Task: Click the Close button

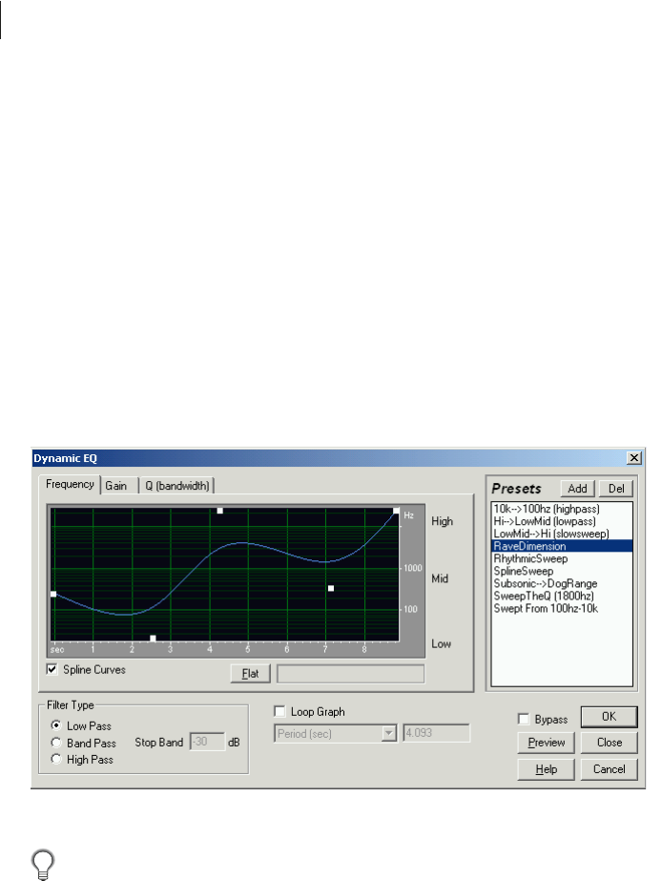Action: 610,743
